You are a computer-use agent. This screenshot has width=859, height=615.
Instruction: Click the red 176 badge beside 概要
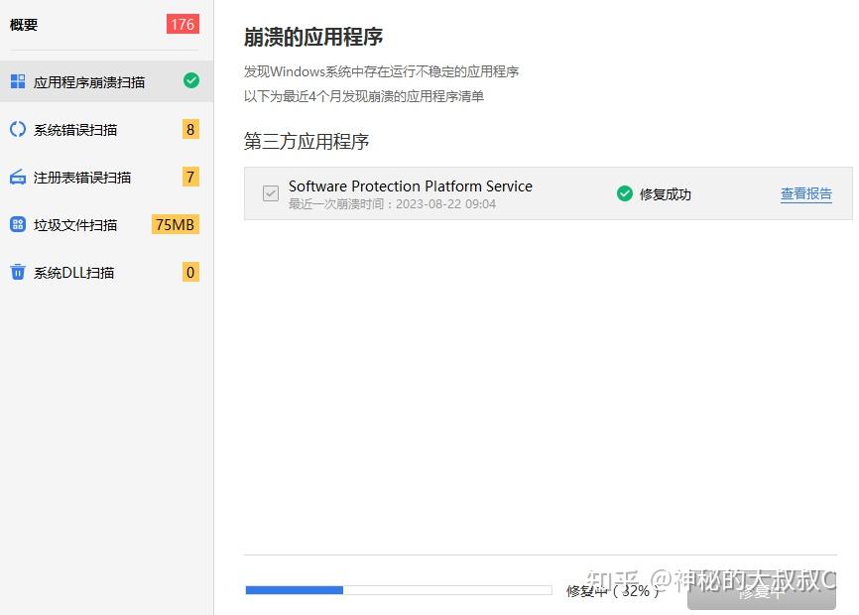tap(182, 25)
